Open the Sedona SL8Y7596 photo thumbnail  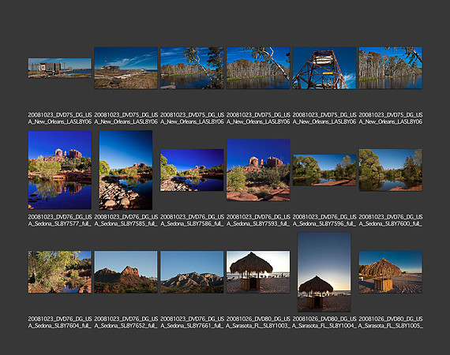pos(324,170)
